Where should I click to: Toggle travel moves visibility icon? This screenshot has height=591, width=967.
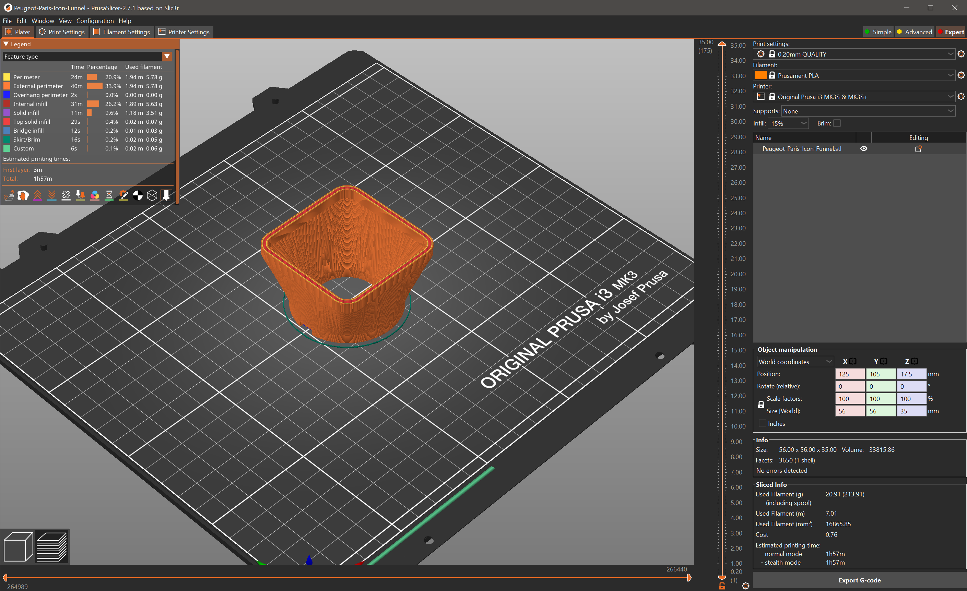[x=9, y=195]
